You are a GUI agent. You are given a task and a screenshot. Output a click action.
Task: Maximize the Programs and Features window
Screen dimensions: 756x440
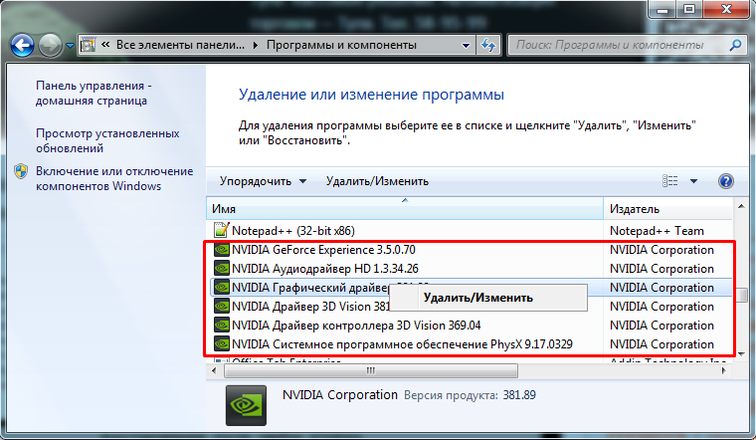[x=689, y=9]
